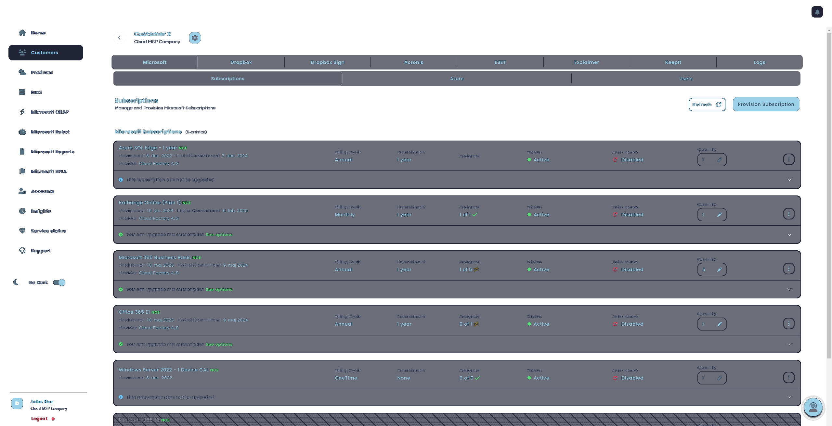Switch to the ESET tab
Viewport: 832px width, 426px height.
(500, 62)
